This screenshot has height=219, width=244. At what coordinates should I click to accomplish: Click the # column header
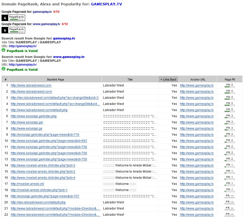coord(6,79)
